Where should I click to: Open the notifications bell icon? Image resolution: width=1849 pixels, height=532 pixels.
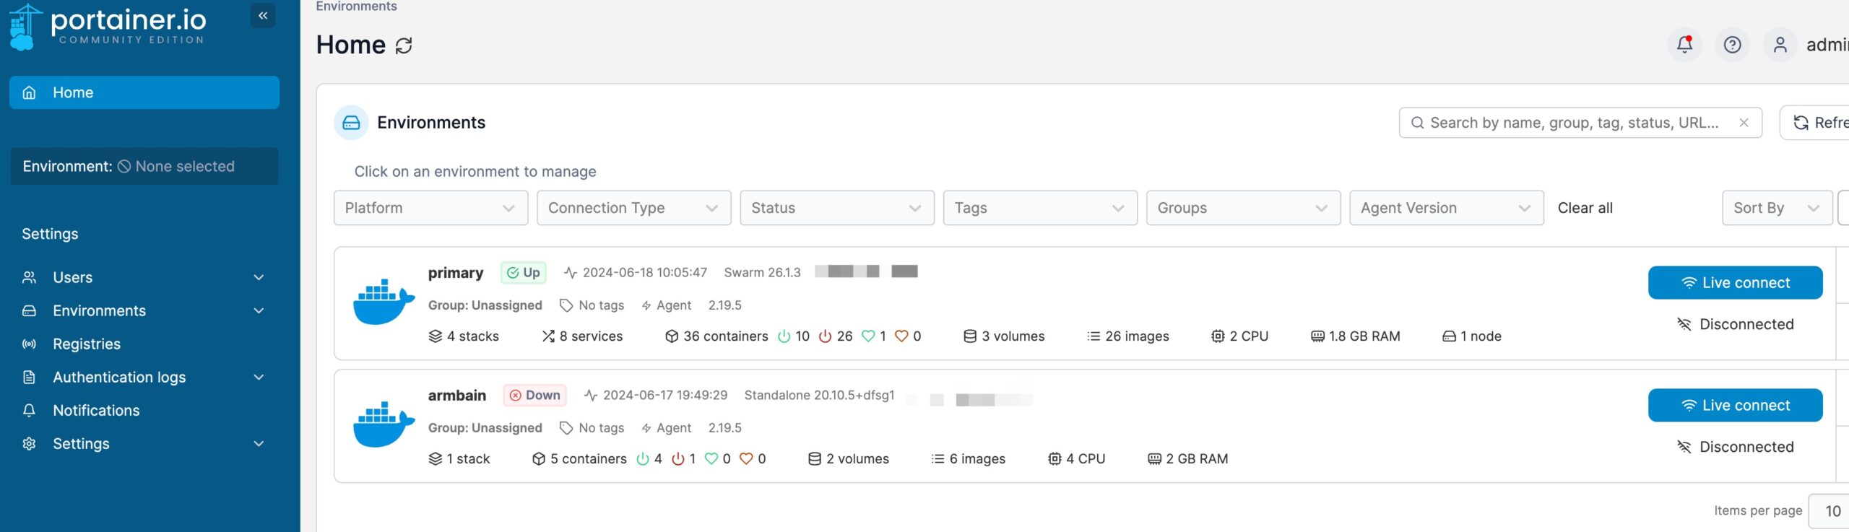[x=1684, y=45]
